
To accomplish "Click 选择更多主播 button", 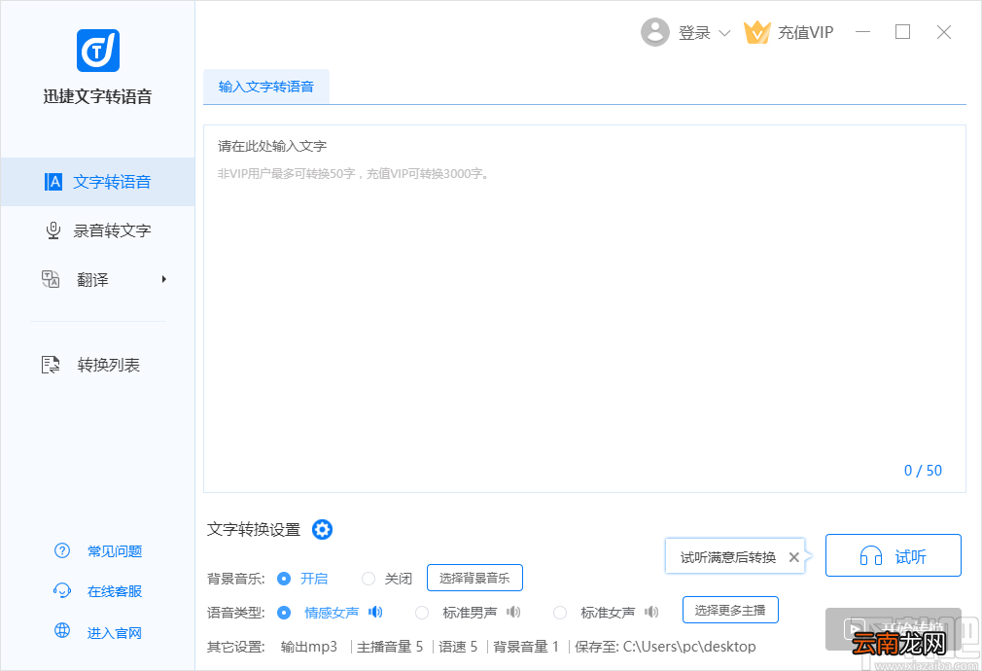I will 730,610.
